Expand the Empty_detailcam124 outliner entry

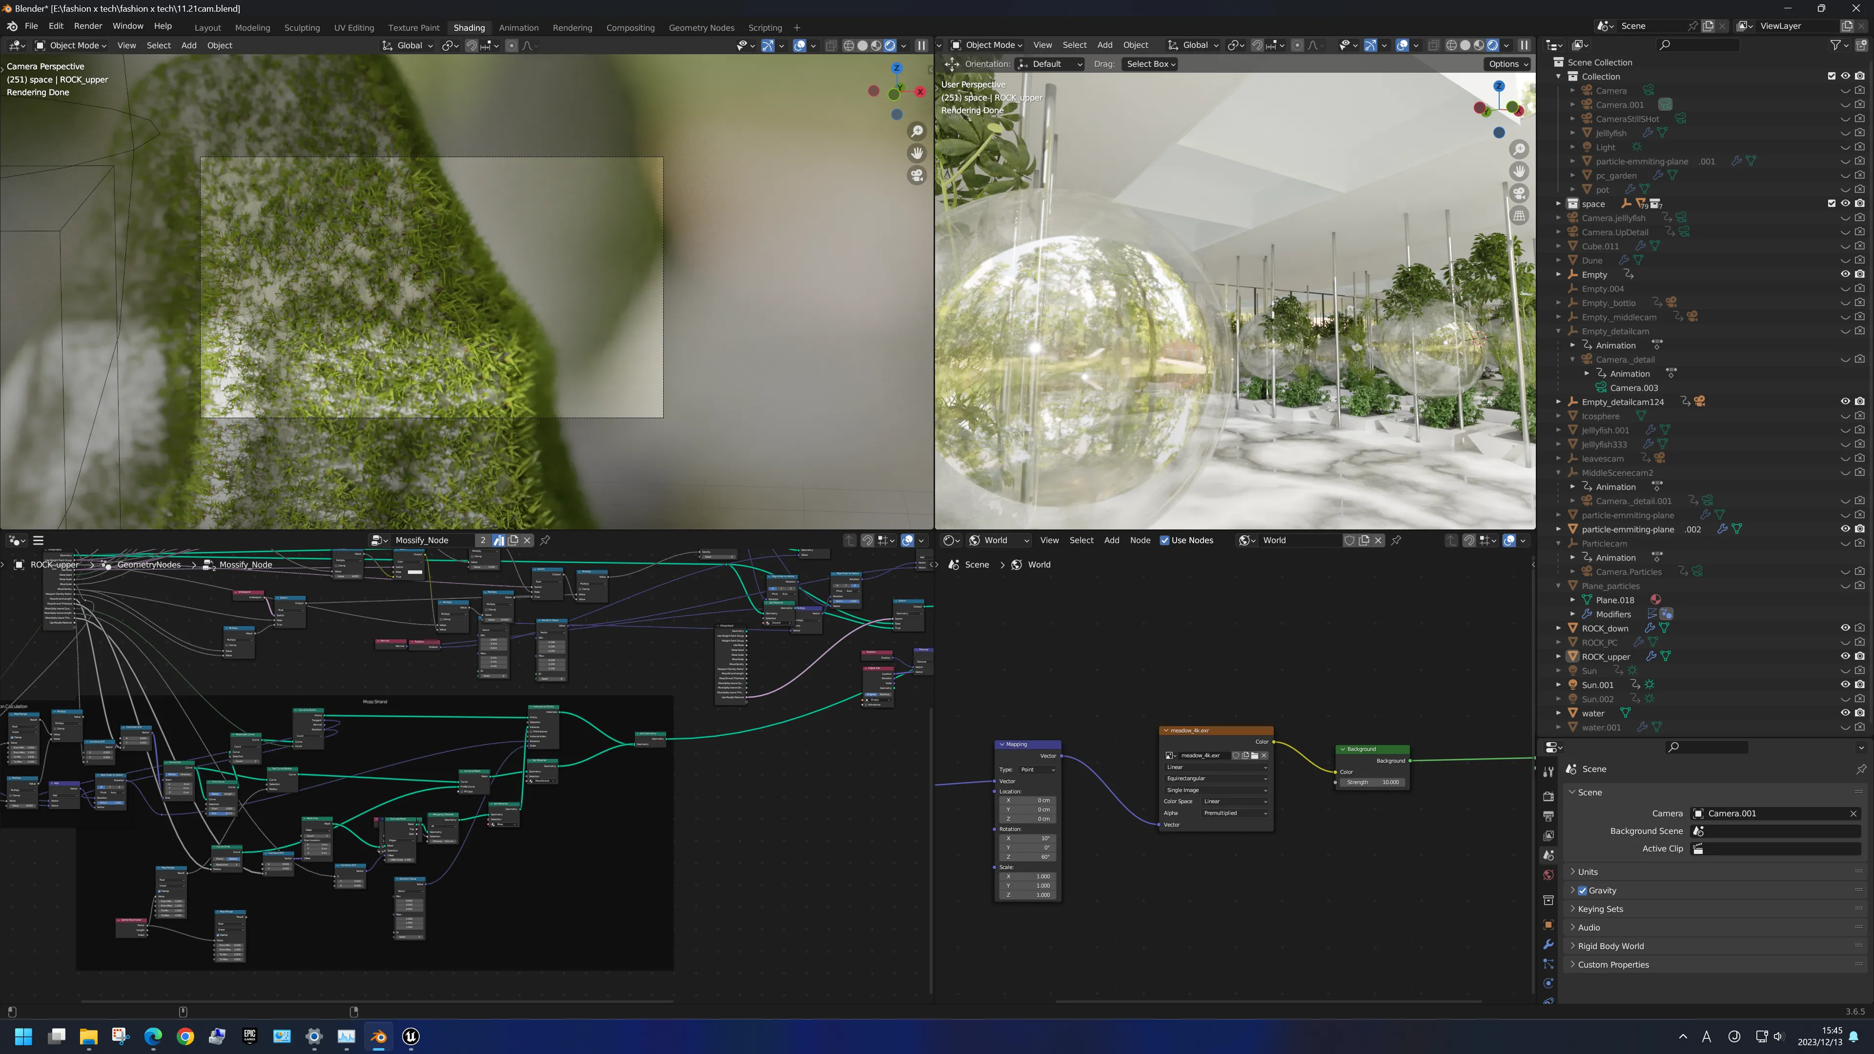click(1558, 402)
